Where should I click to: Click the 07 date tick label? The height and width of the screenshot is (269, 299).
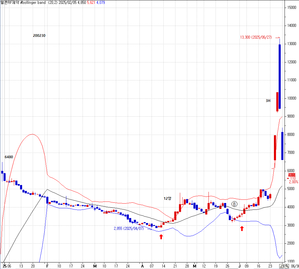pos(152,266)
